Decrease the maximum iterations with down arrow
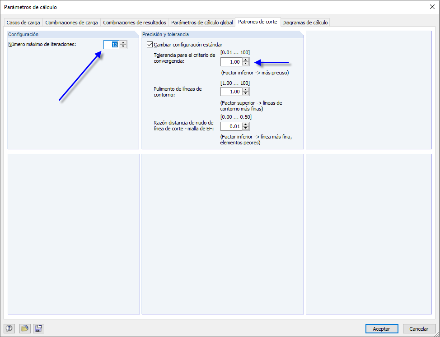 coord(123,46)
